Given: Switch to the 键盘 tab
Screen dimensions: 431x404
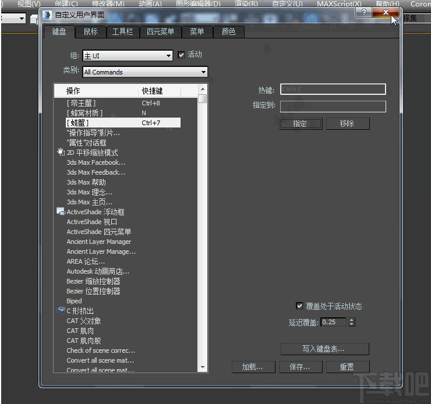Looking at the screenshot, I should [x=59, y=32].
